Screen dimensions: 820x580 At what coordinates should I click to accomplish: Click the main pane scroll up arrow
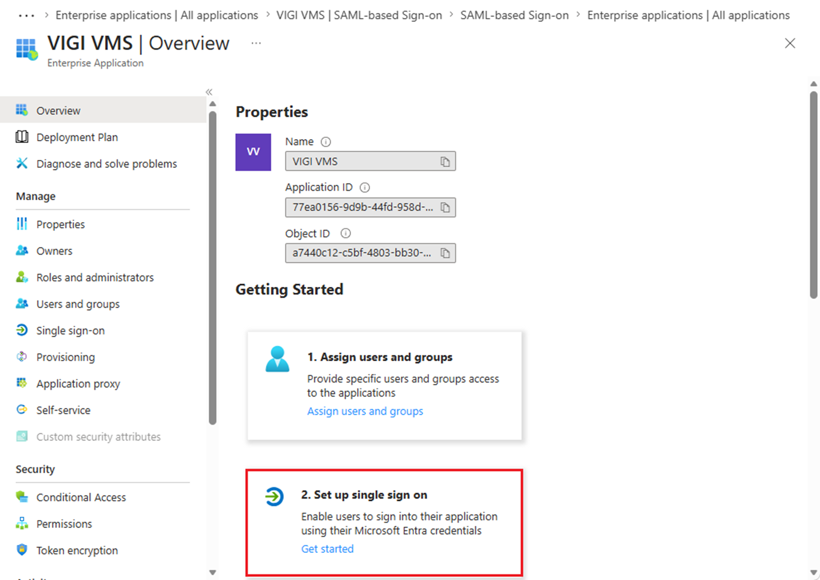pos(814,84)
